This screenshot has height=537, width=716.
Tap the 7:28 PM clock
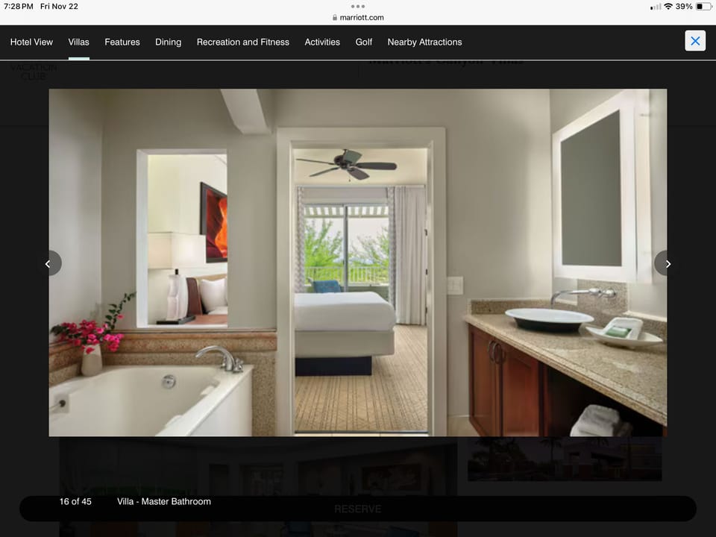[x=18, y=7]
